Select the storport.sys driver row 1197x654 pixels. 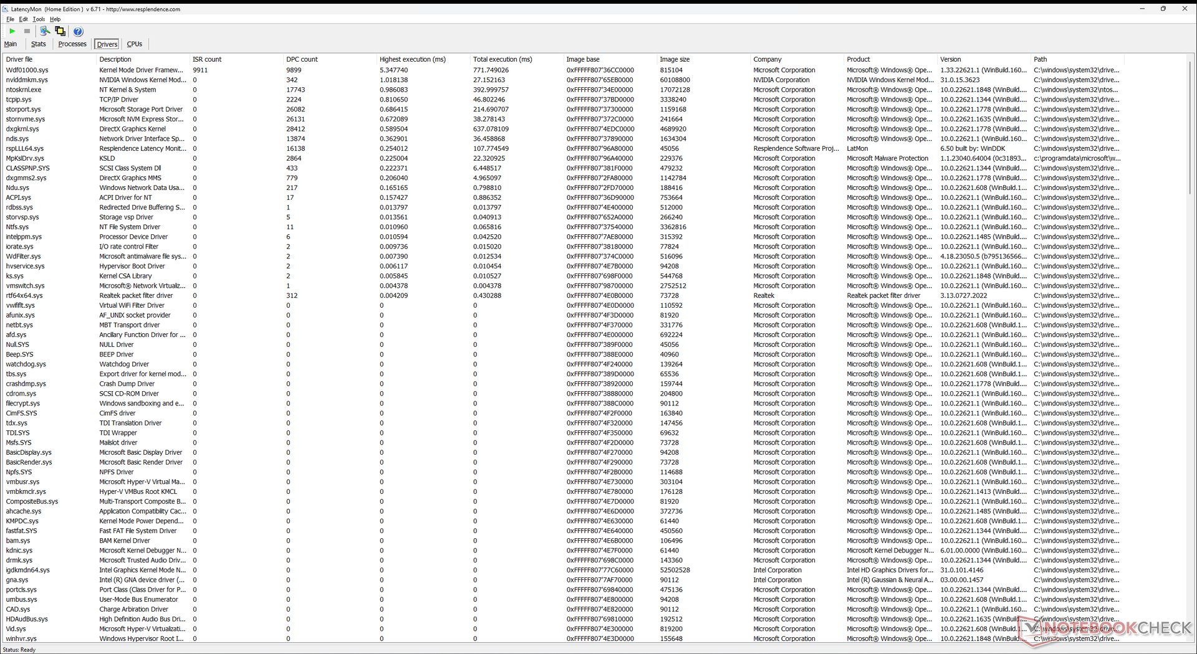[564, 110]
